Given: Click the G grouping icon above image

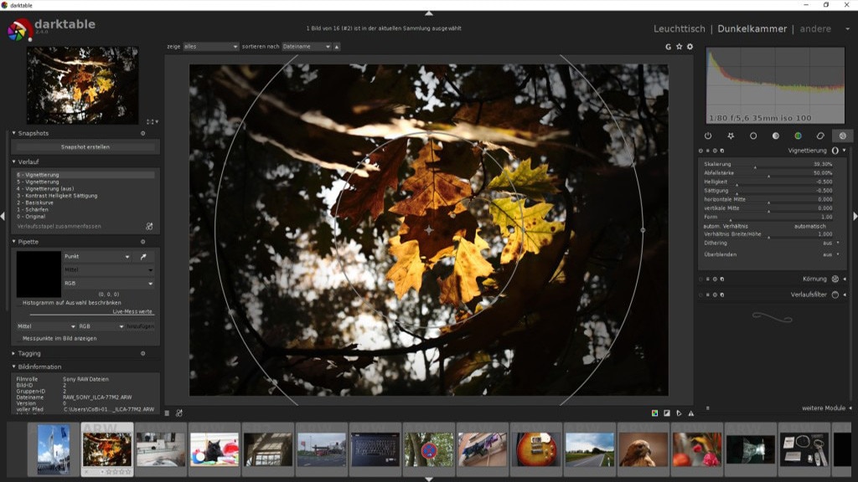Looking at the screenshot, I should pyautogui.click(x=668, y=47).
